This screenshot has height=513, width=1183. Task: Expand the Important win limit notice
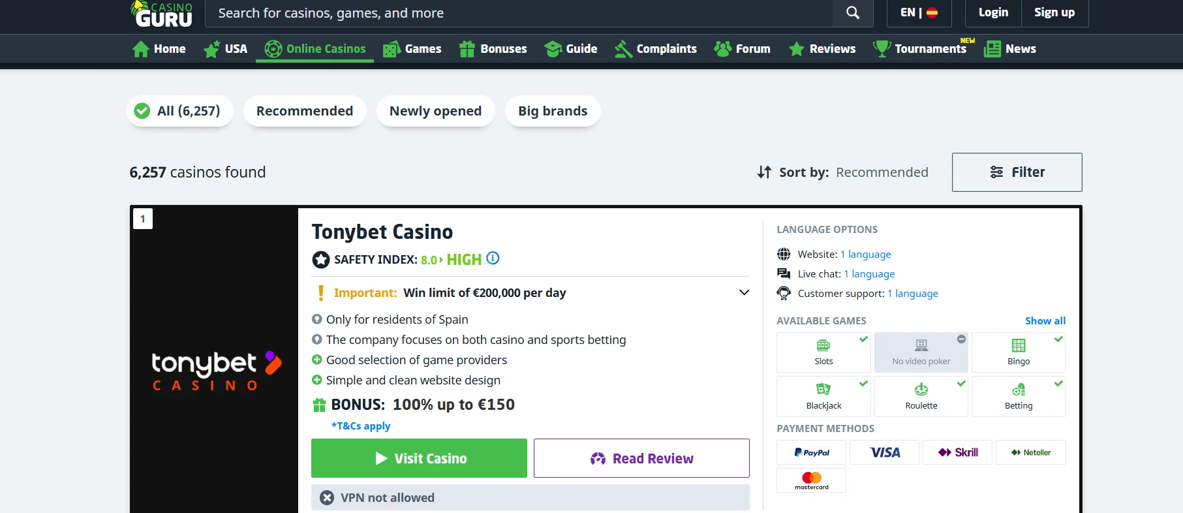pos(744,292)
